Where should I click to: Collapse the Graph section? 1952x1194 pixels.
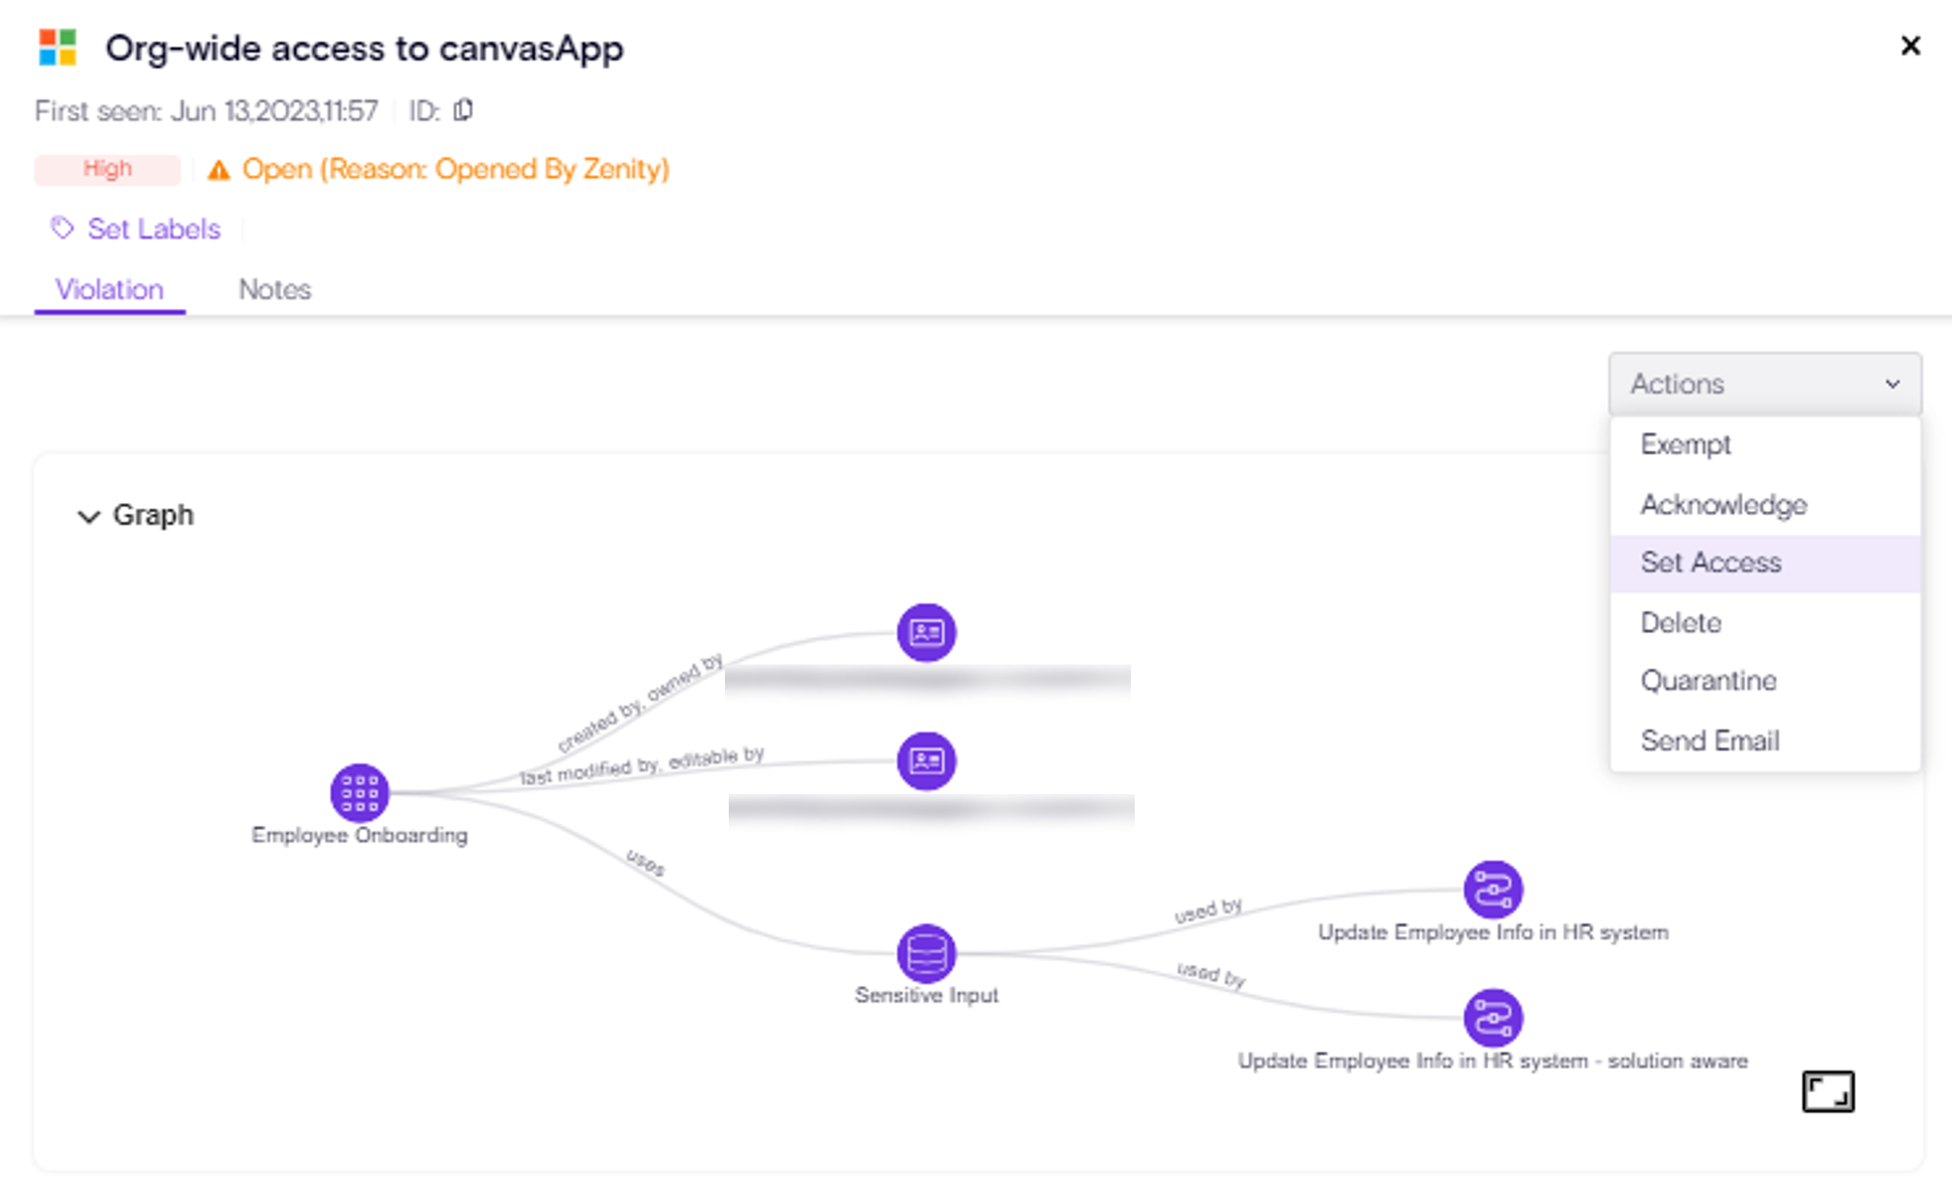[x=89, y=517]
